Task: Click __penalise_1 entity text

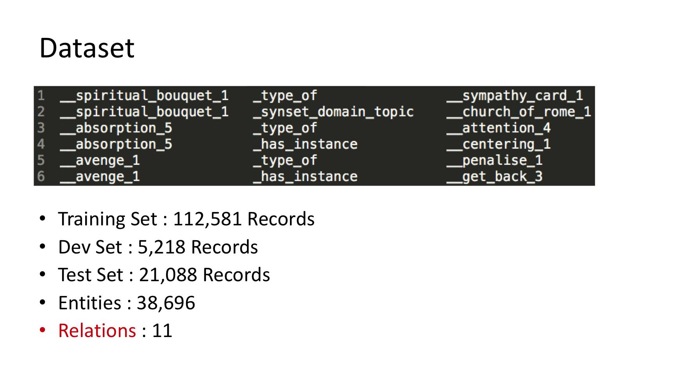Action: pos(494,161)
